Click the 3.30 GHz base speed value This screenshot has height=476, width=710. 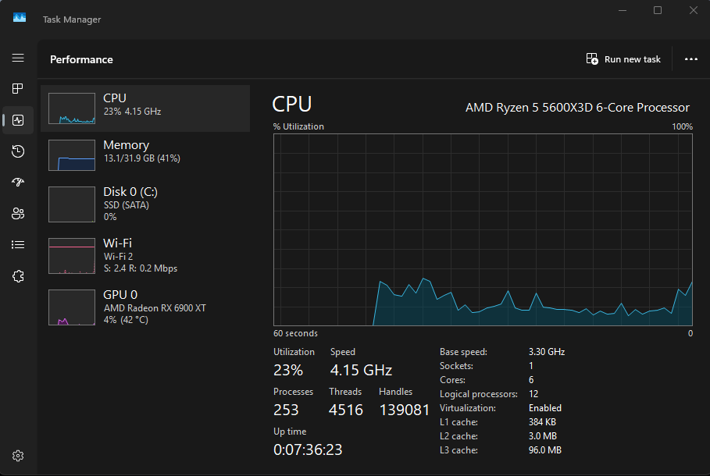pos(547,352)
